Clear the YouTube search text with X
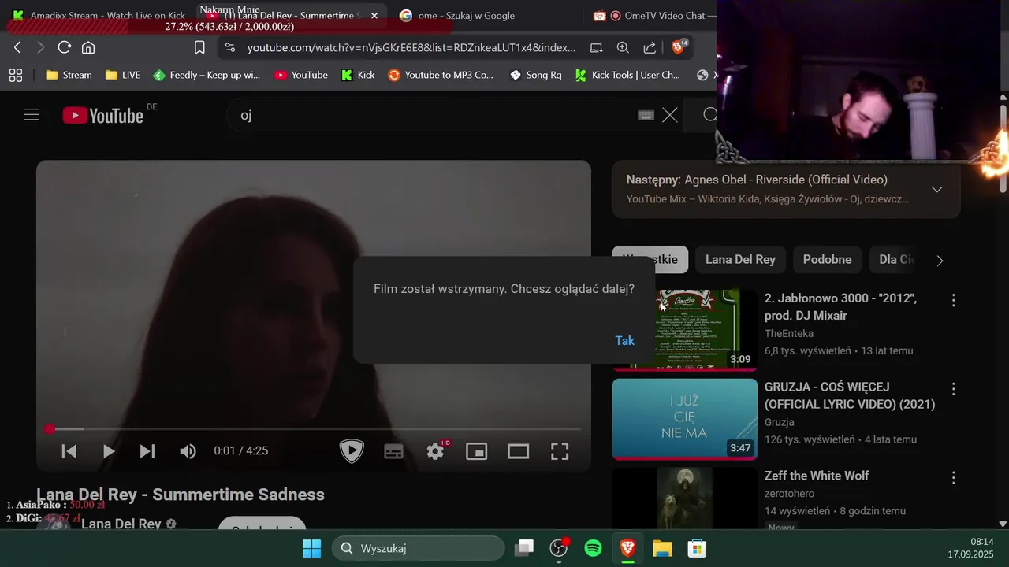 670,115
